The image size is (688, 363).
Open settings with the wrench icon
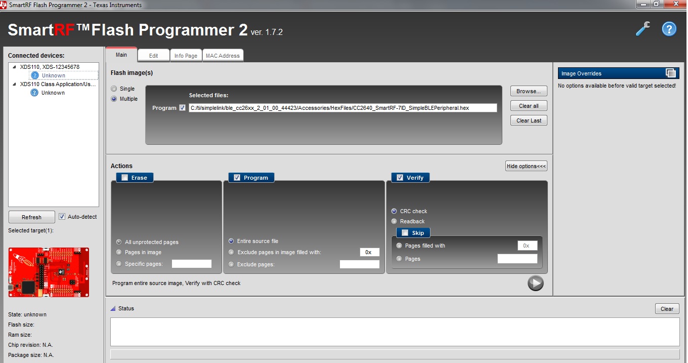point(642,29)
